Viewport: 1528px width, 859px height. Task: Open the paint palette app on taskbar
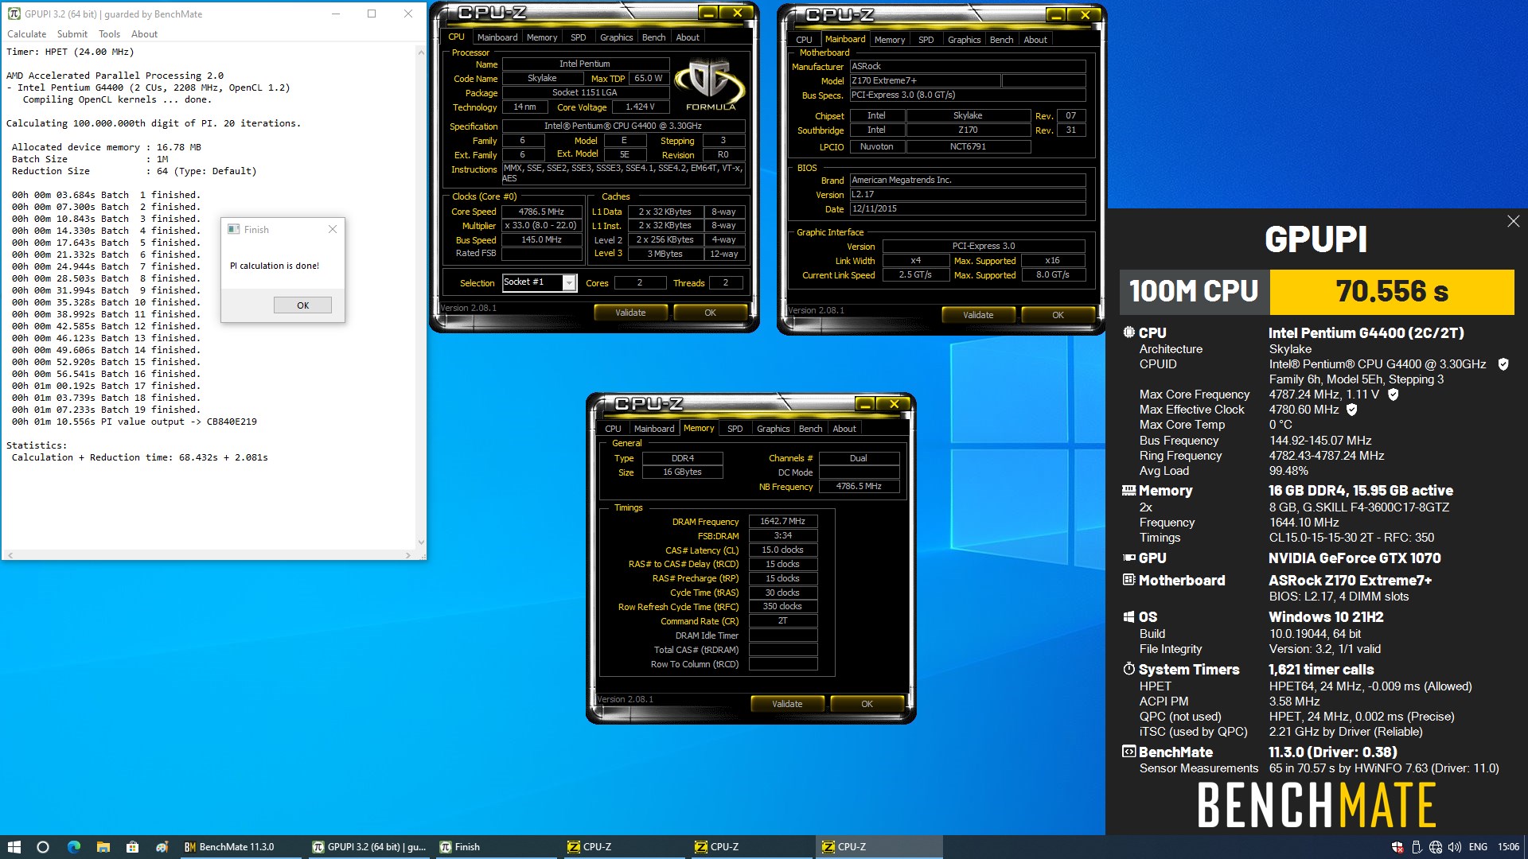[x=162, y=847]
